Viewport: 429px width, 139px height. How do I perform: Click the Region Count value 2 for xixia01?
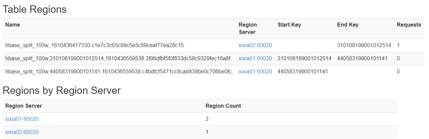click(x=207, y=119)
